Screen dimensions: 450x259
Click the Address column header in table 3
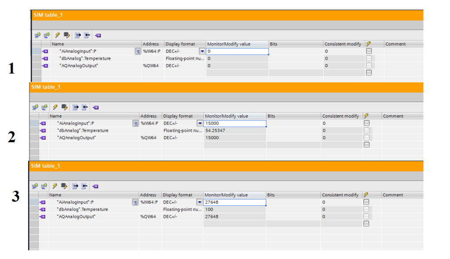148,195
